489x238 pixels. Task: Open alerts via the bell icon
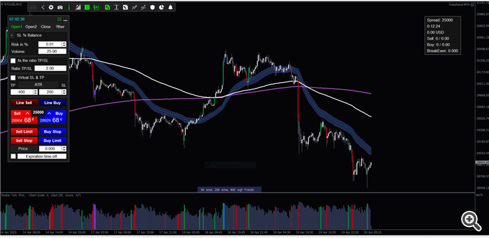[x=170, y=7]
